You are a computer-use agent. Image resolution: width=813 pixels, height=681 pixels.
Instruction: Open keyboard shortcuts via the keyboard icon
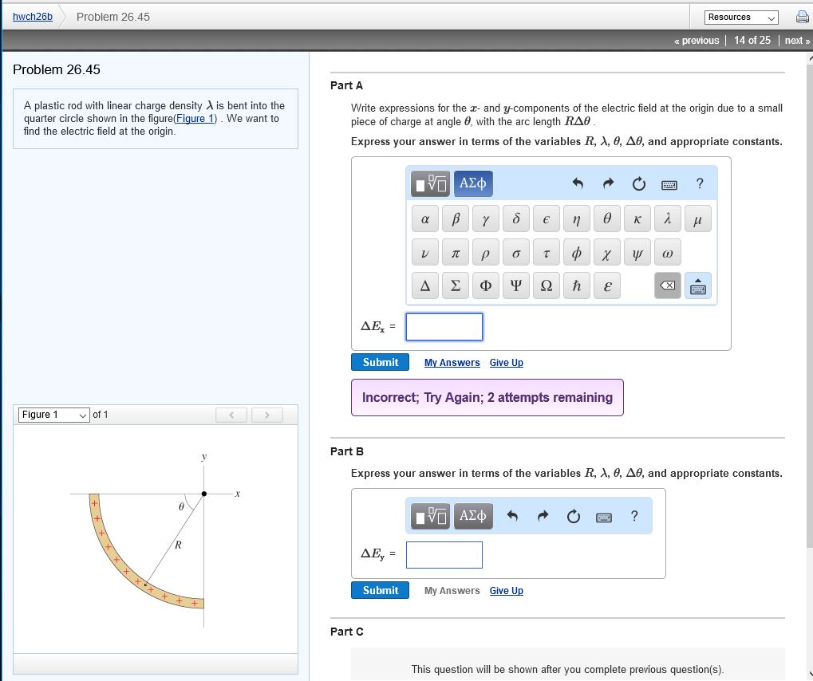669,183
